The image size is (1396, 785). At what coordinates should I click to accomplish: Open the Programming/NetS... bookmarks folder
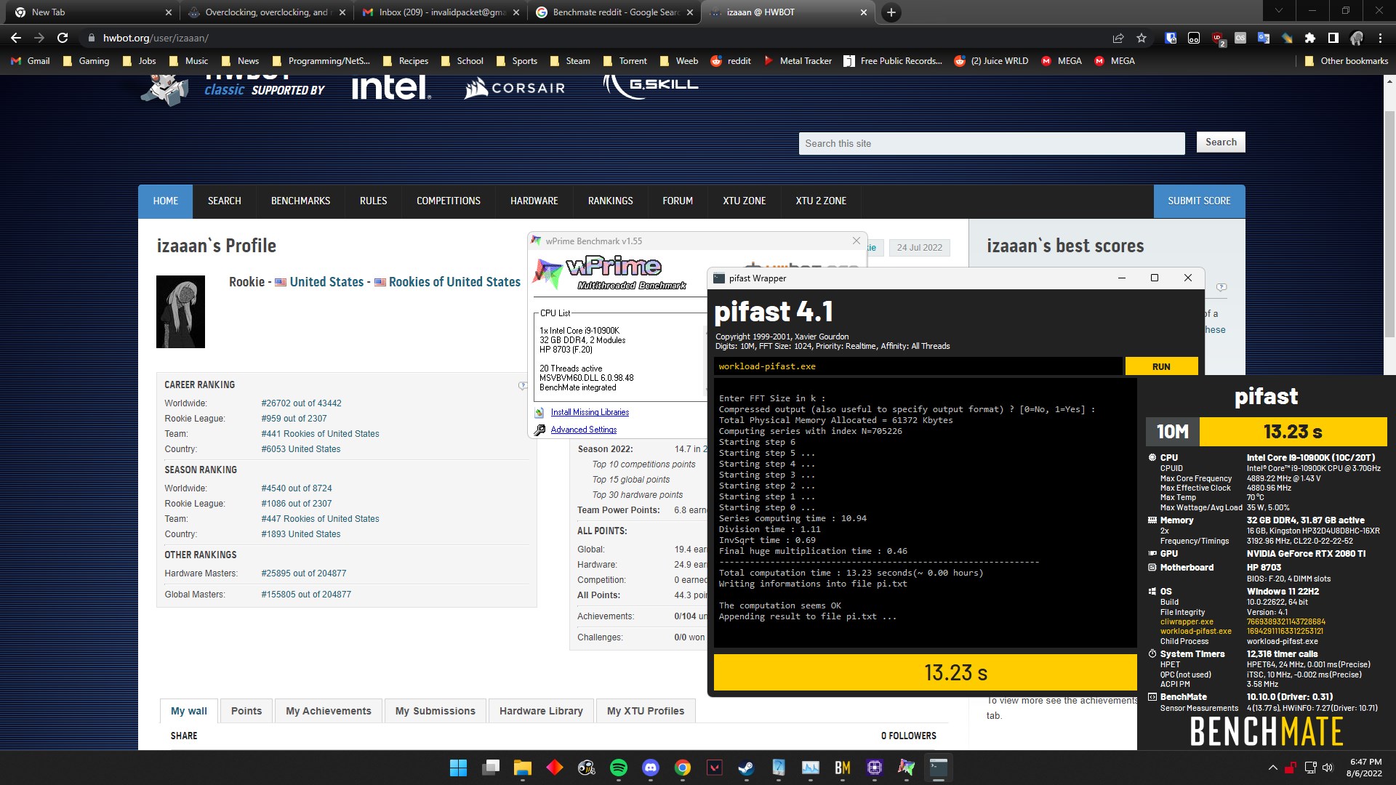(321, 61)
